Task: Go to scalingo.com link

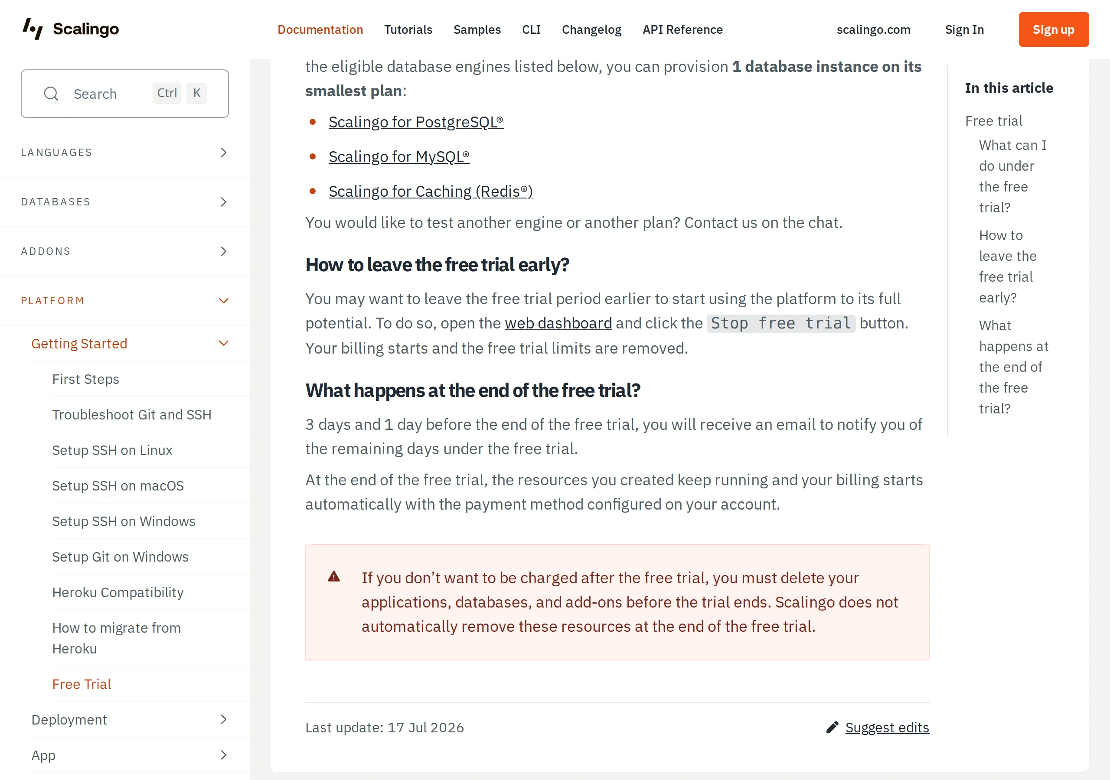Action: pos(873,29)
